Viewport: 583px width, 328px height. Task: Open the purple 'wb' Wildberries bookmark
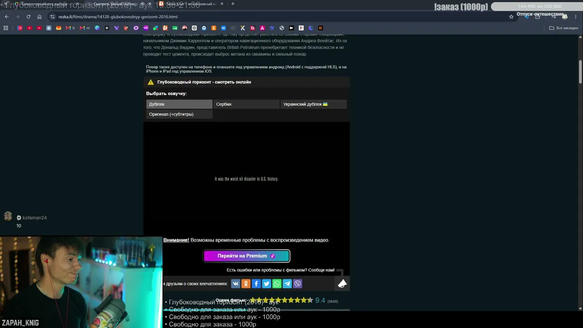[146, 28]
